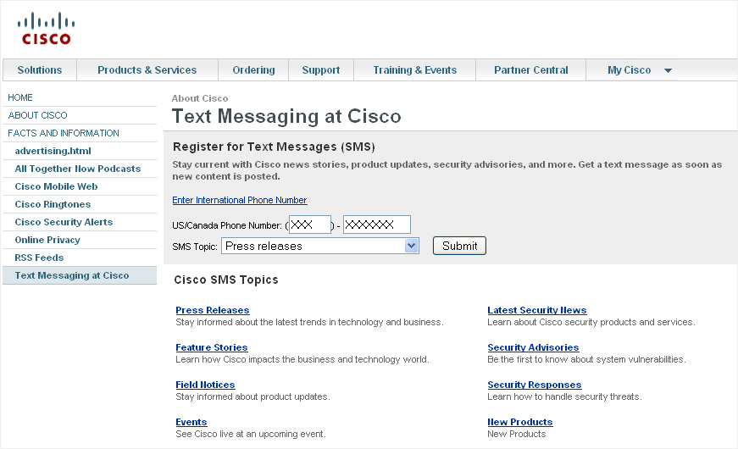Screen dimensions: 738x449
Task: Click 'Learn about Cisco security products and services.'
Action: coord(591,323)
